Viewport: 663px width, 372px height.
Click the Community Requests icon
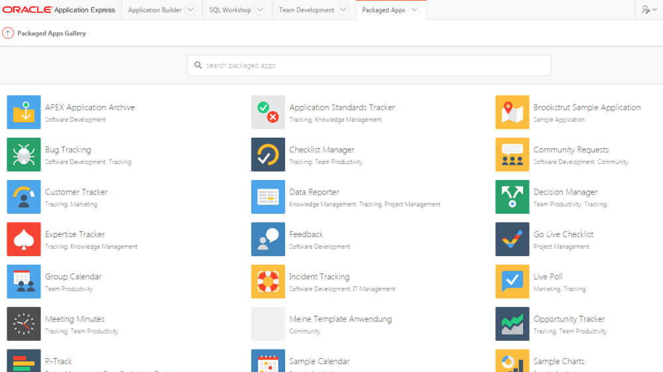(x=512, y=154)
